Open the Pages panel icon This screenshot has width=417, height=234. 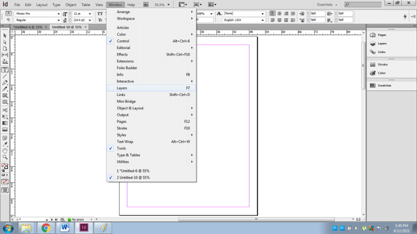[x=373, y=35]
